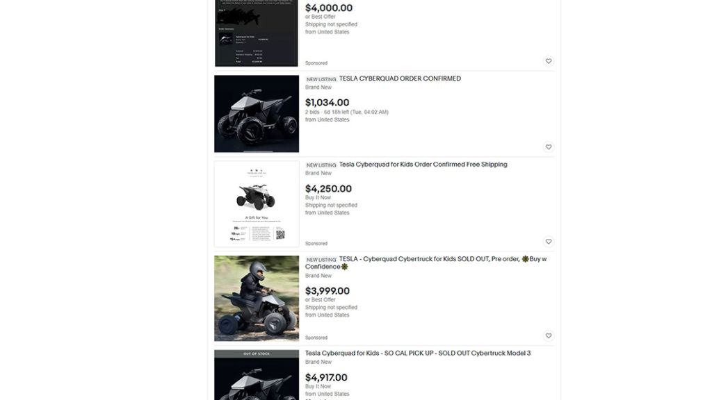Select the $4,250.00 price

[328, 189]
